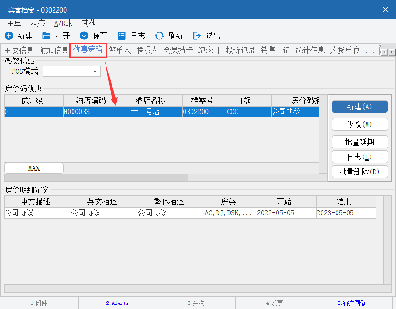Viewport: 396px width, 309px height.
Task: Switch to the 主要信息 tab
Action: pyautogui.click(x=19, y=50)
